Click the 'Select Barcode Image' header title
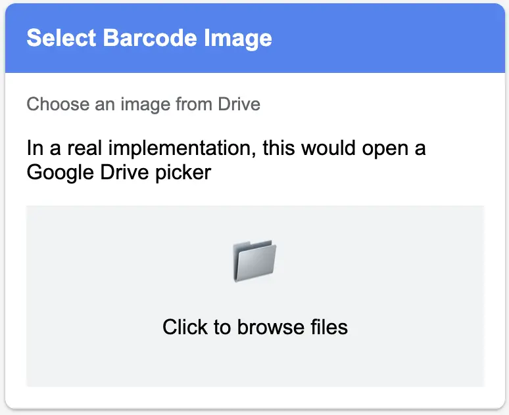This screenshot has height=415, width=509. (149, 38)
